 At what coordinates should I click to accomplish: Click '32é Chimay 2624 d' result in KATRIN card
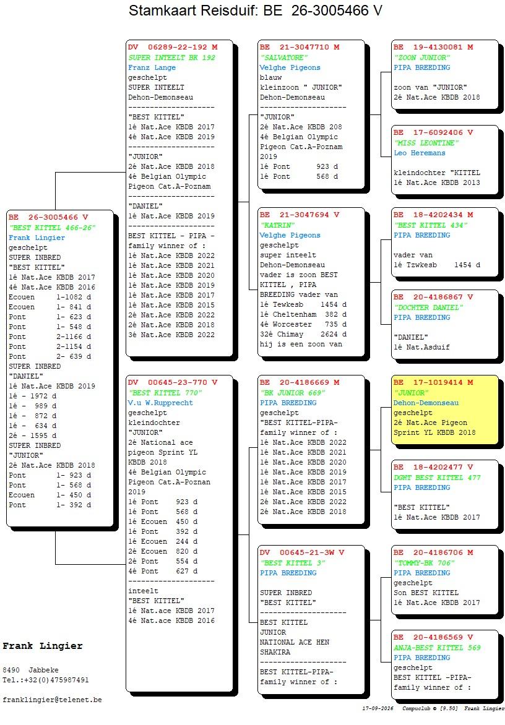point(303,334)
